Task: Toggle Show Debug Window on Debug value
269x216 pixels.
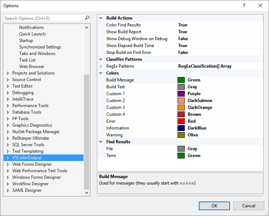Action: [183, 39]
